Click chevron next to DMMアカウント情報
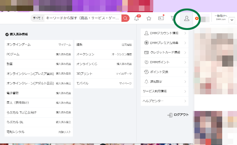 tap(185, 33)
